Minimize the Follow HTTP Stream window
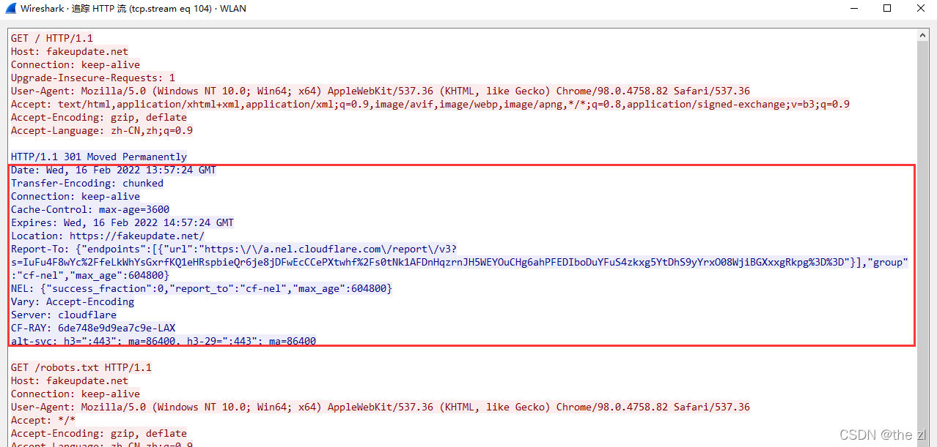 [853, 9]
